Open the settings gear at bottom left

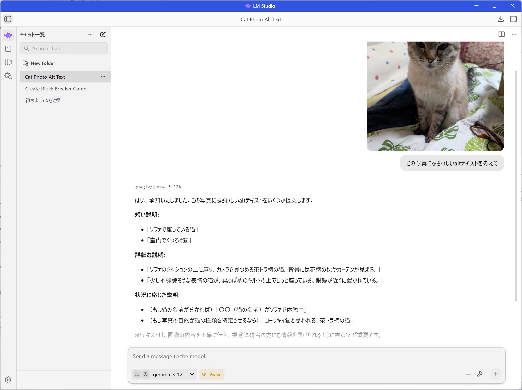click(x=8, y=380)
